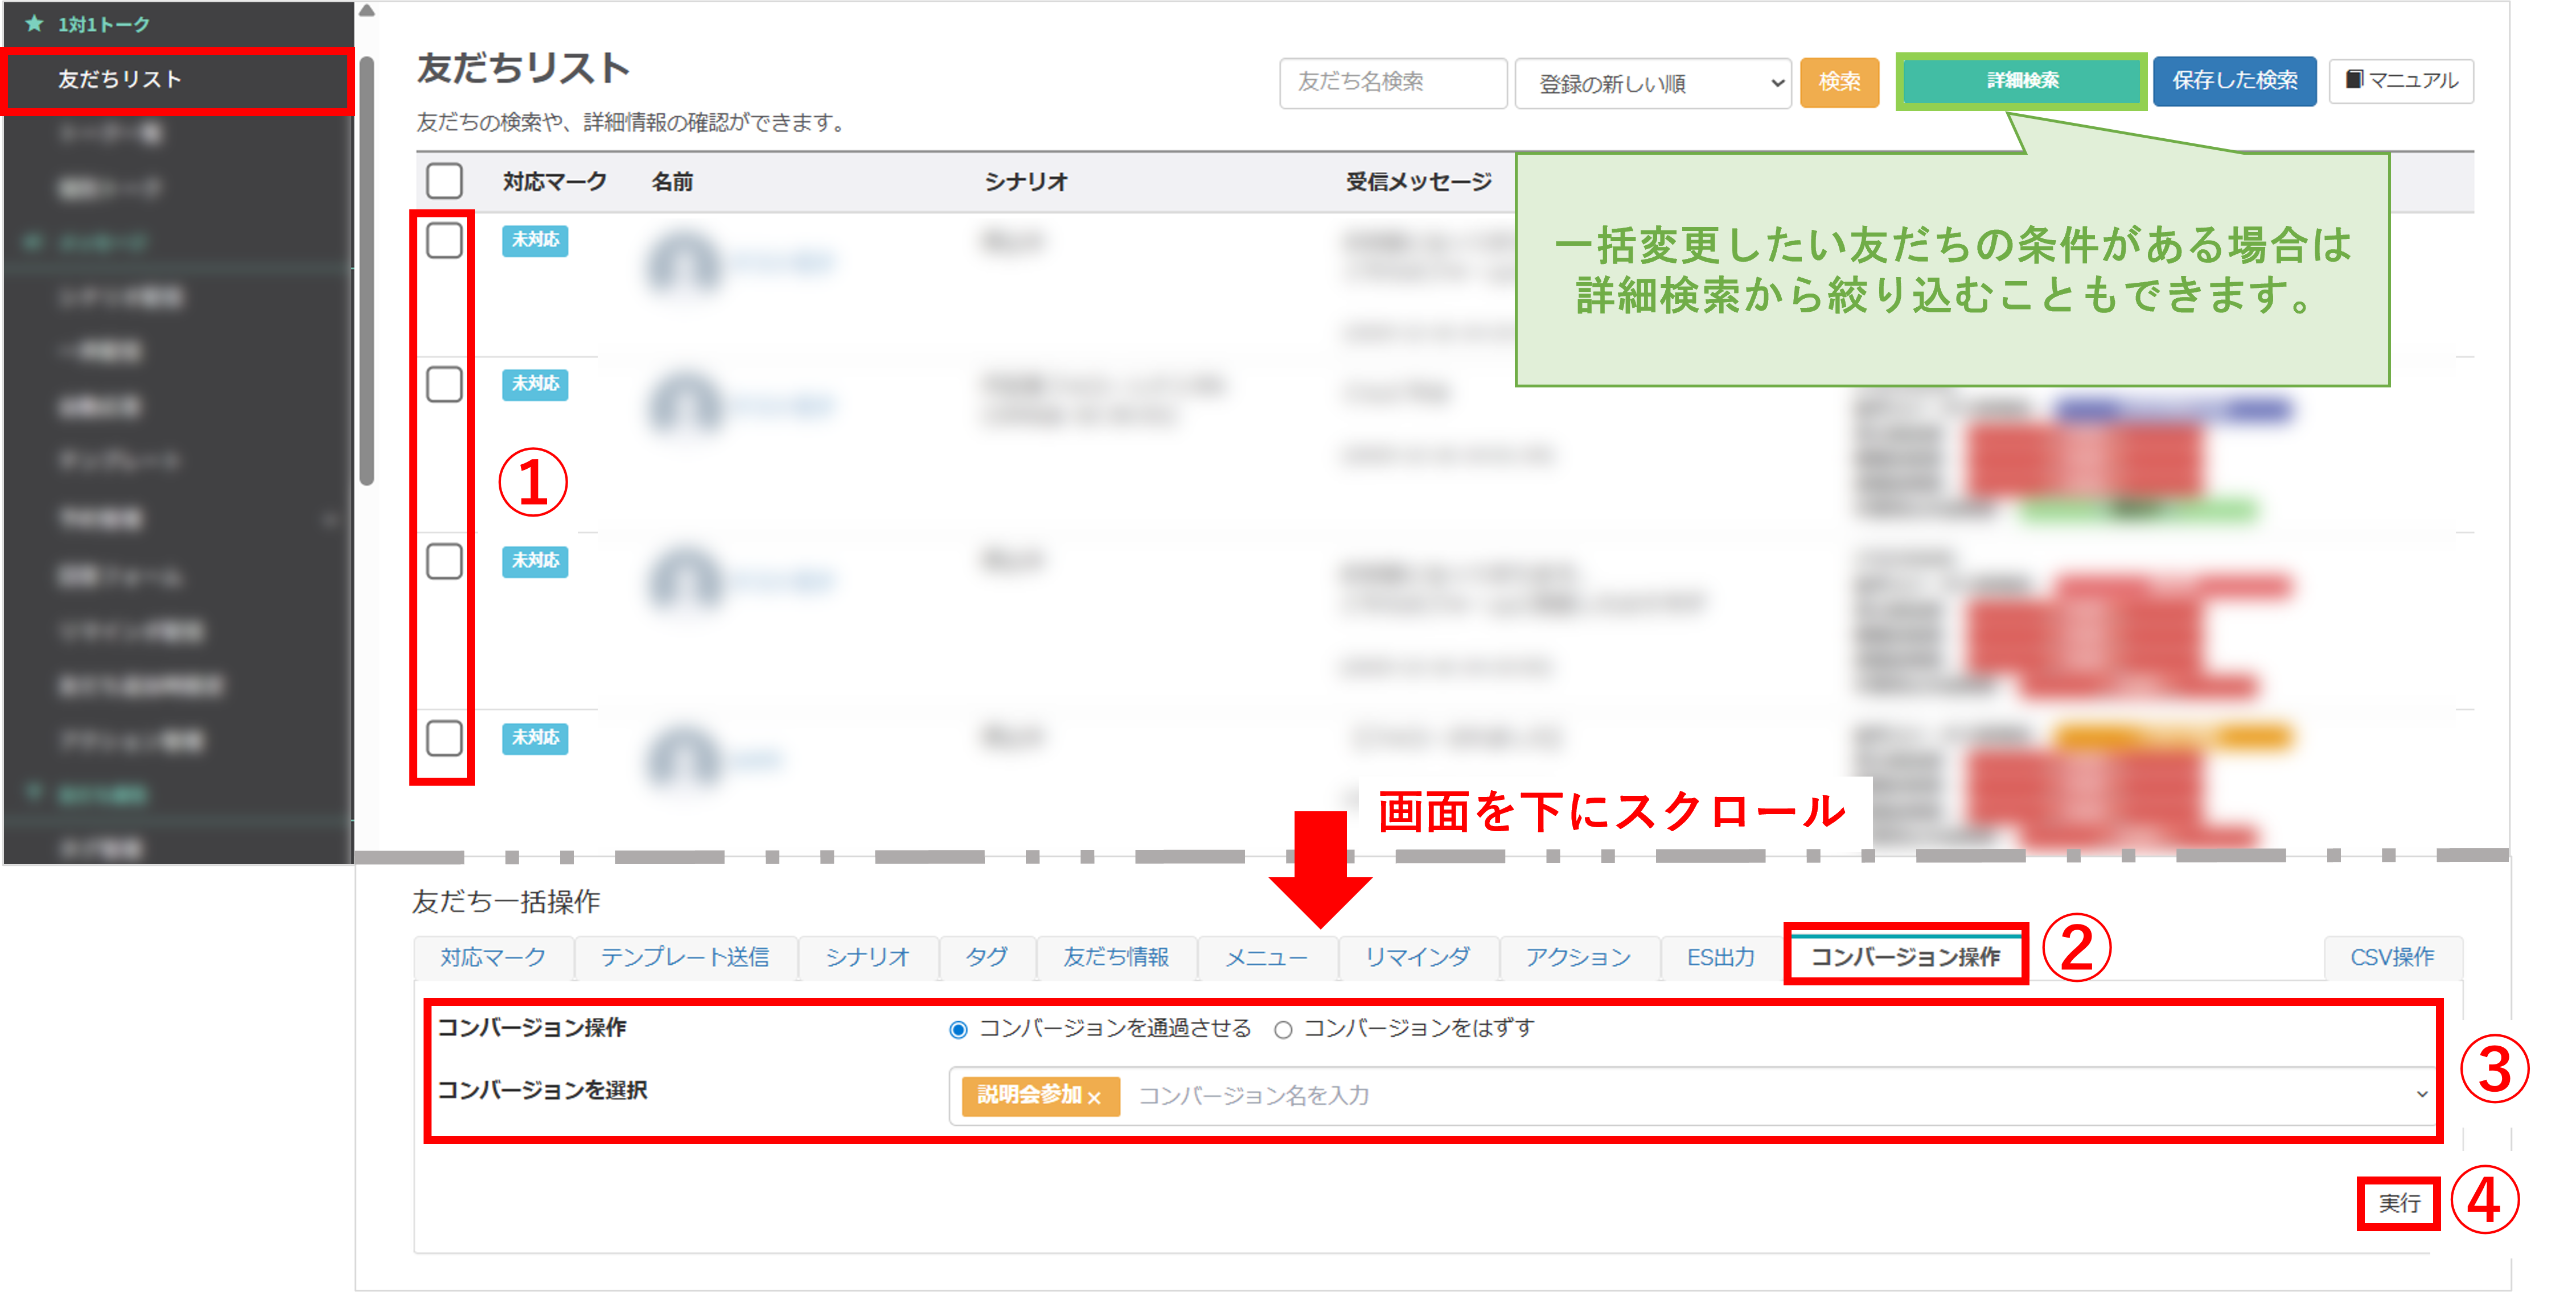The width and height of the screenshot is (2576, 1292).
Task: Click the star icon beside 1対1トーク
Action: click(35, 24)
